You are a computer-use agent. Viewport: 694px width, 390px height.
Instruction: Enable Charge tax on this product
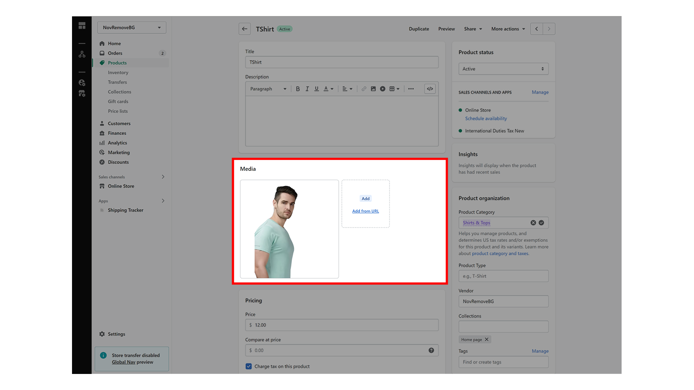click(x=249, y=366)
